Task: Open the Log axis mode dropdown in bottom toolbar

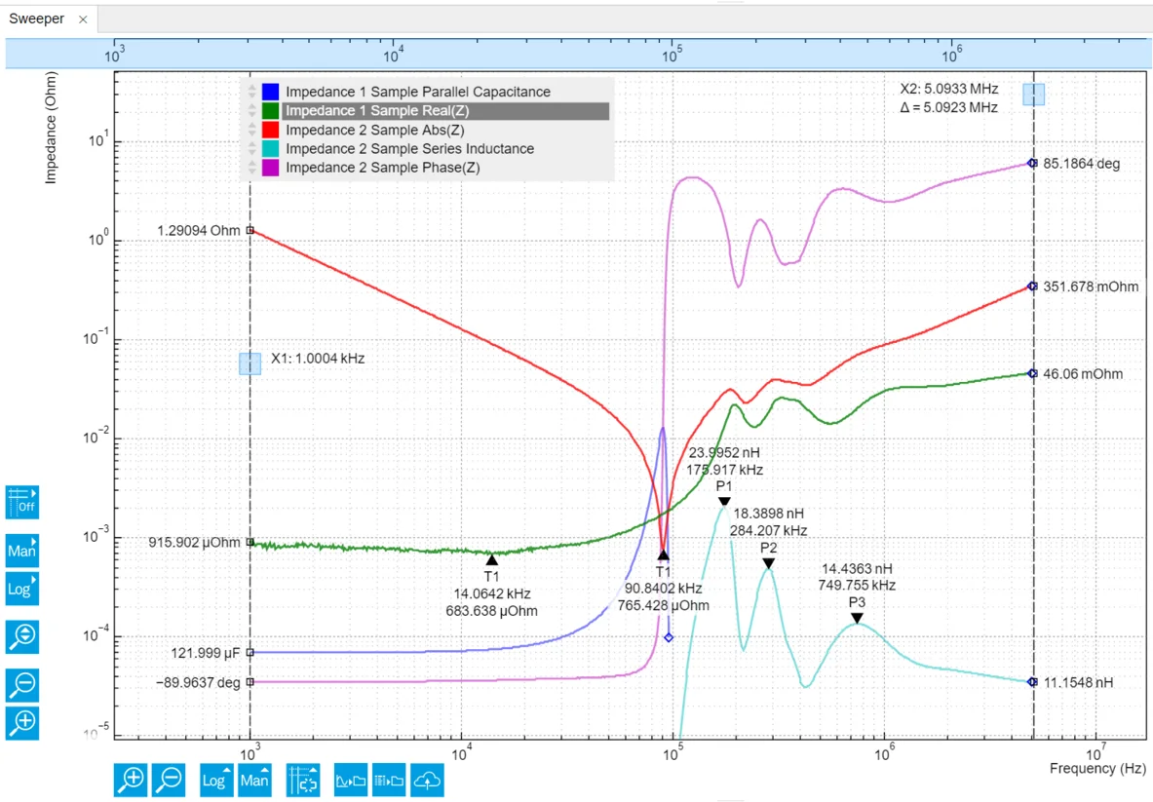Action: tap(215, 780)
